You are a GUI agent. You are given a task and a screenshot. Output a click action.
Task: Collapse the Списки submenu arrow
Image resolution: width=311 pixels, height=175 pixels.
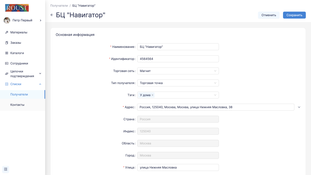(40, 84)
